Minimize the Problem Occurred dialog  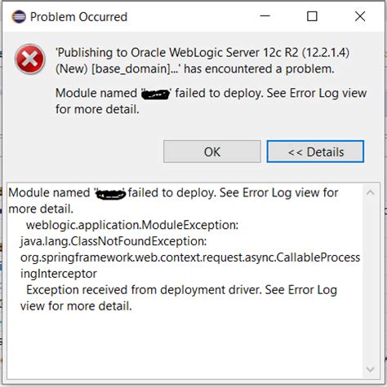click(x=265, y=16)
